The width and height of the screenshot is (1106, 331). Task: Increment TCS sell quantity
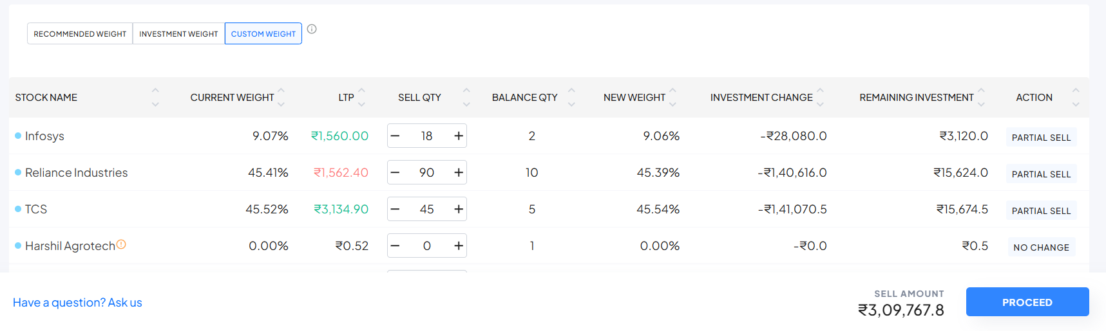pos(459,209)
